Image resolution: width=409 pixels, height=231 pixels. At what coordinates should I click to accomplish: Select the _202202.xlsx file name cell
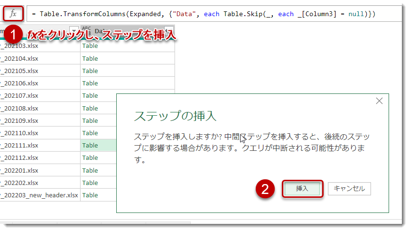(x=40, y=183)
